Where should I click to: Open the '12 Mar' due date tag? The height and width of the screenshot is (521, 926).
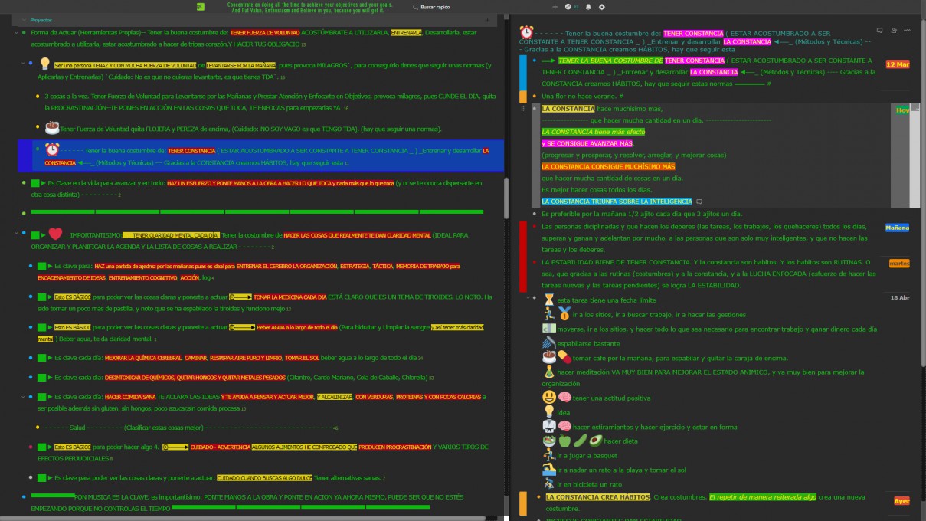coord(898,64)
